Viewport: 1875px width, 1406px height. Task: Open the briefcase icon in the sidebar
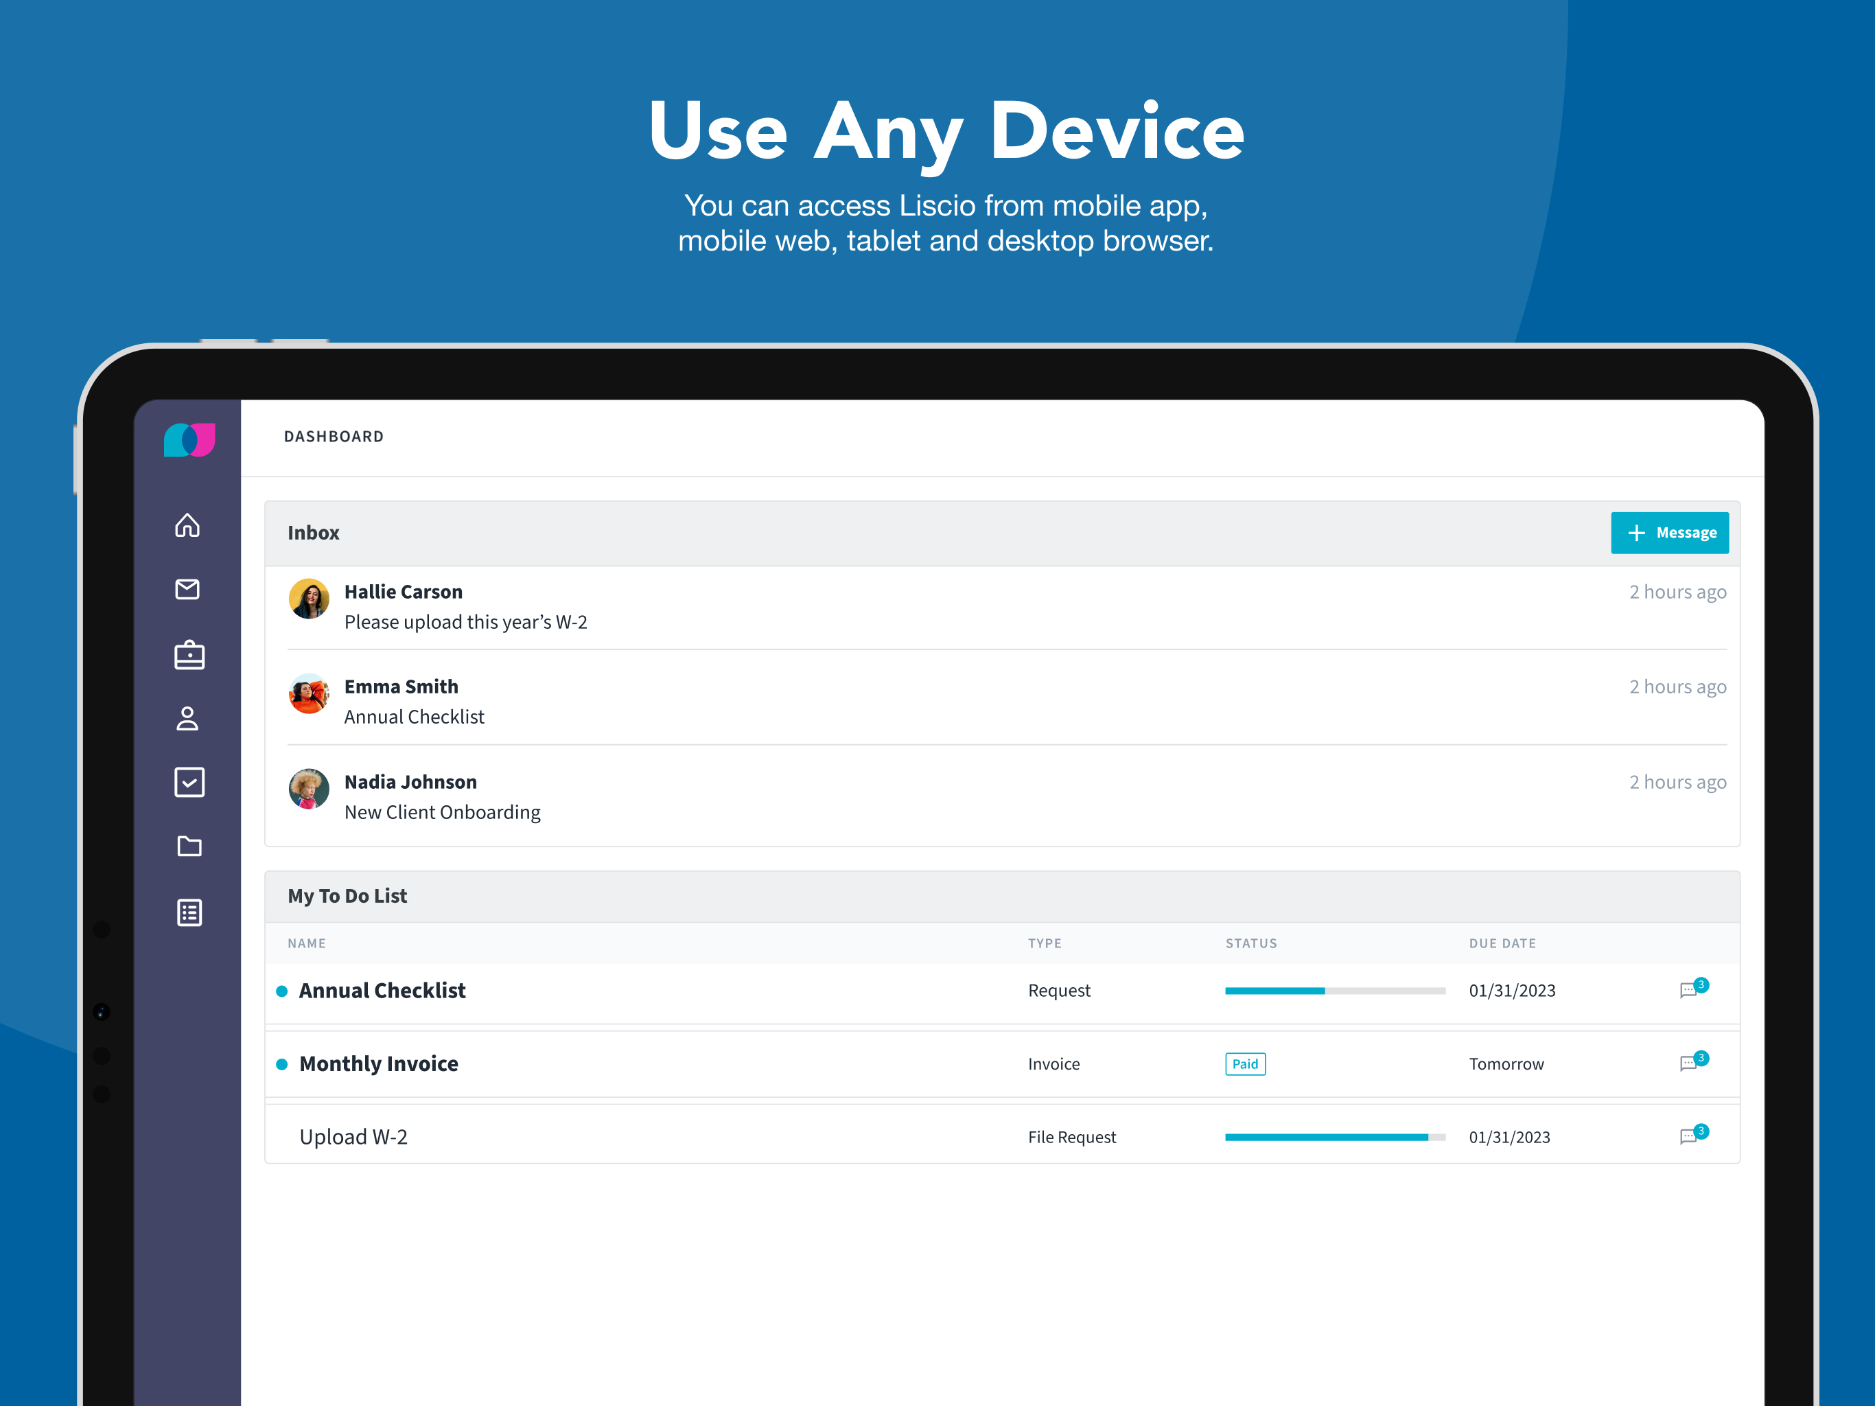pos(189,655)
